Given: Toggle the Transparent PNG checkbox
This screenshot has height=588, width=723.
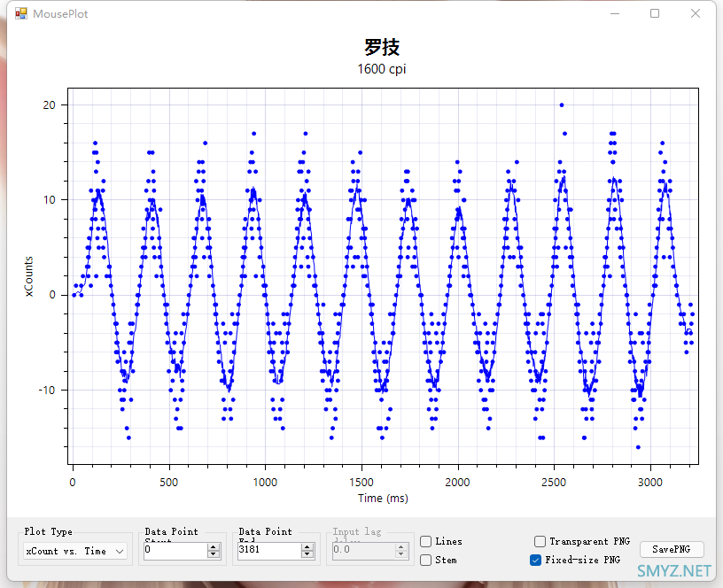Looking at the screenshot, I should [540, 541].
